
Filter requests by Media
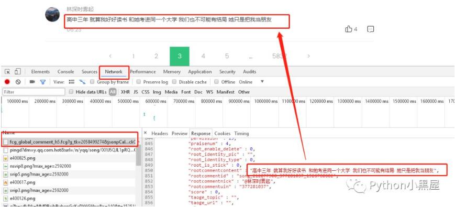click(x=171, y=92)
